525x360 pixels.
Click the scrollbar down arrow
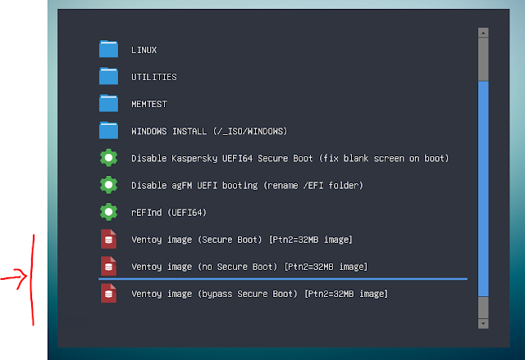[x=483, y=324]
